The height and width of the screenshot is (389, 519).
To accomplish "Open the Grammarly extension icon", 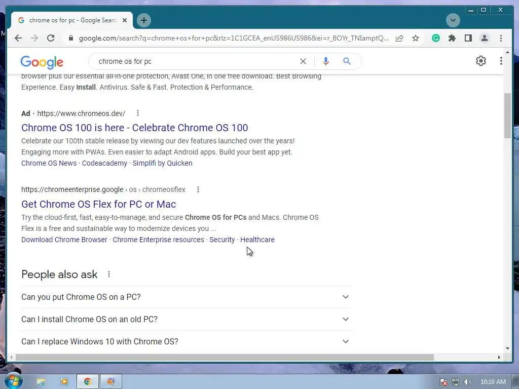I will pyautogui.click(x=436, y=38).
